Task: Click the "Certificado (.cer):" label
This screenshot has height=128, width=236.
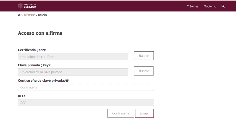Action: point(32,50)
